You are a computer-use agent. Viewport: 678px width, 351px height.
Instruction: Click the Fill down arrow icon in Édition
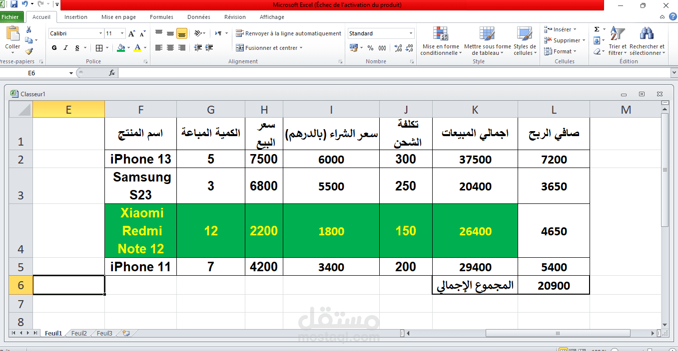tap(597, 40)
